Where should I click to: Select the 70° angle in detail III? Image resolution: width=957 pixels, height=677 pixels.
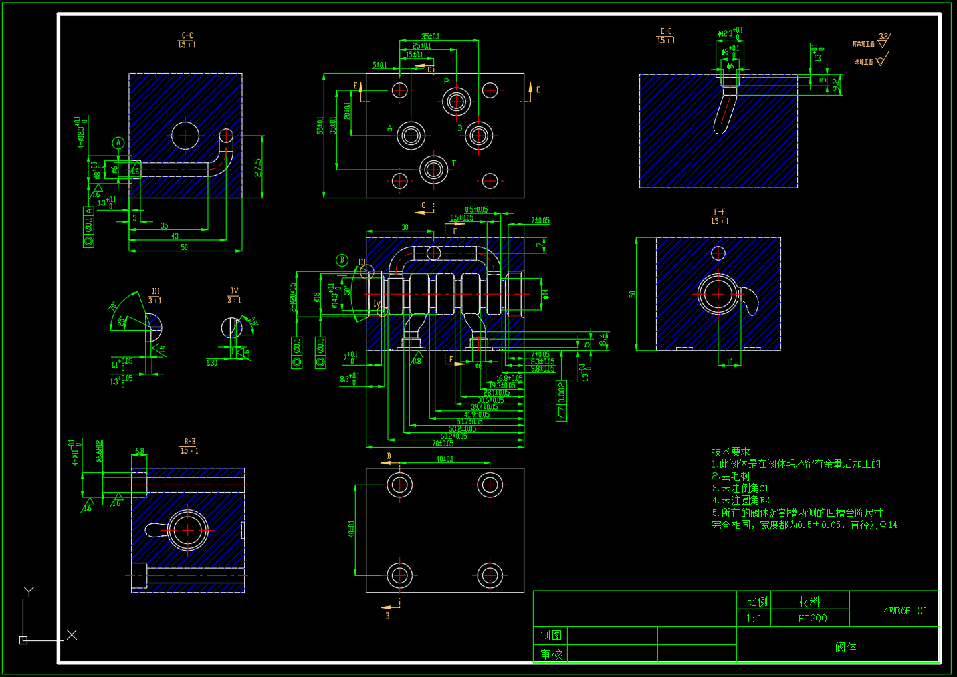click(113, 306)
